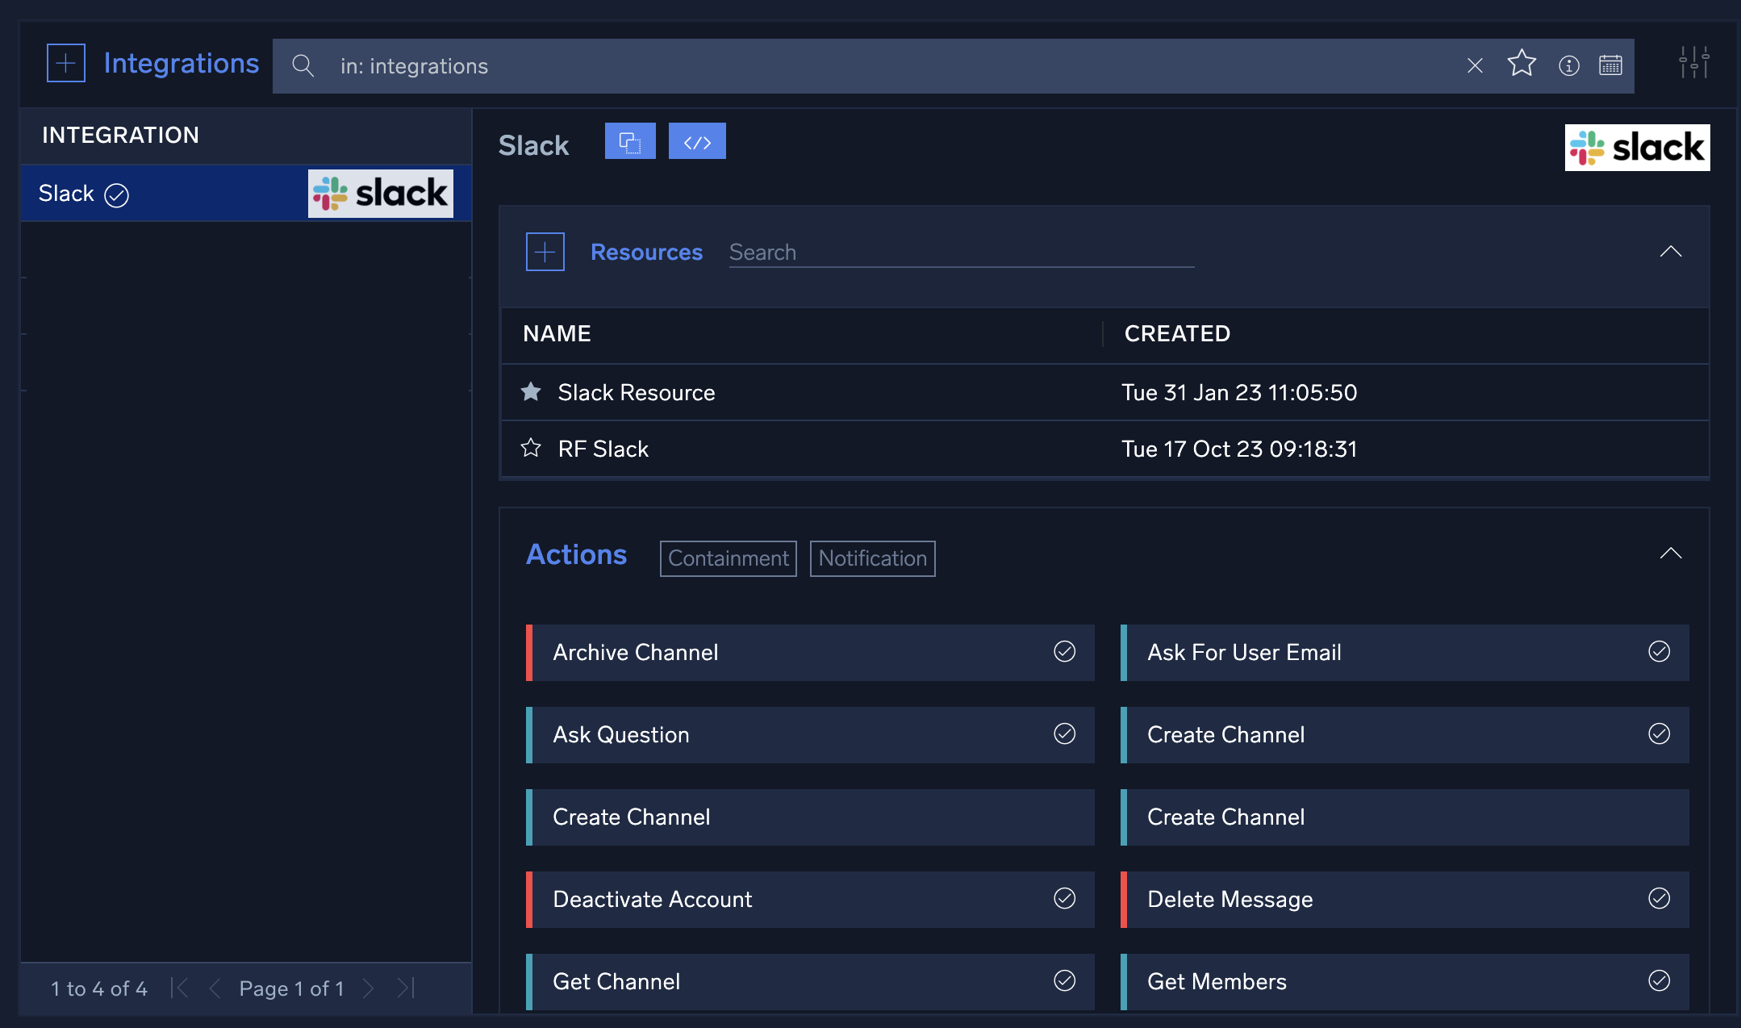The width and height of the screenshot is (1741, 1028).
Task: Open the calendar date picker icon
Action: coord(1610,65)
